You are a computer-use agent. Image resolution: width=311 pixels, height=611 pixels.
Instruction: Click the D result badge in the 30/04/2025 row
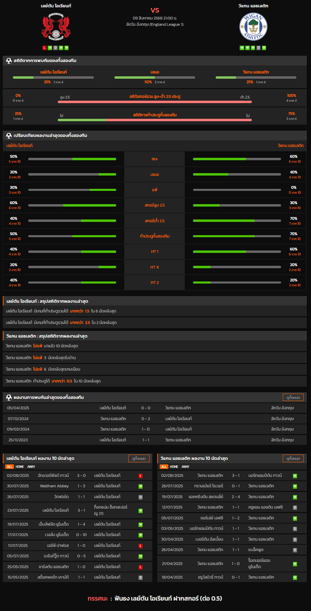point(295,540)
